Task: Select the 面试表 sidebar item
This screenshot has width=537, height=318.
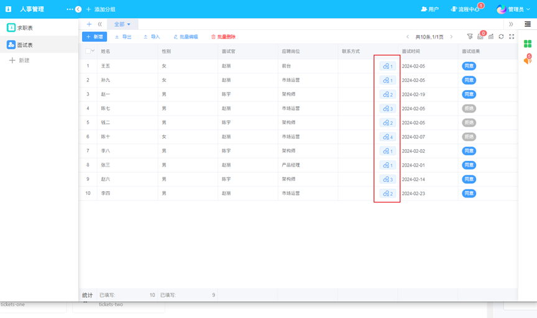Action: (25, 45)
